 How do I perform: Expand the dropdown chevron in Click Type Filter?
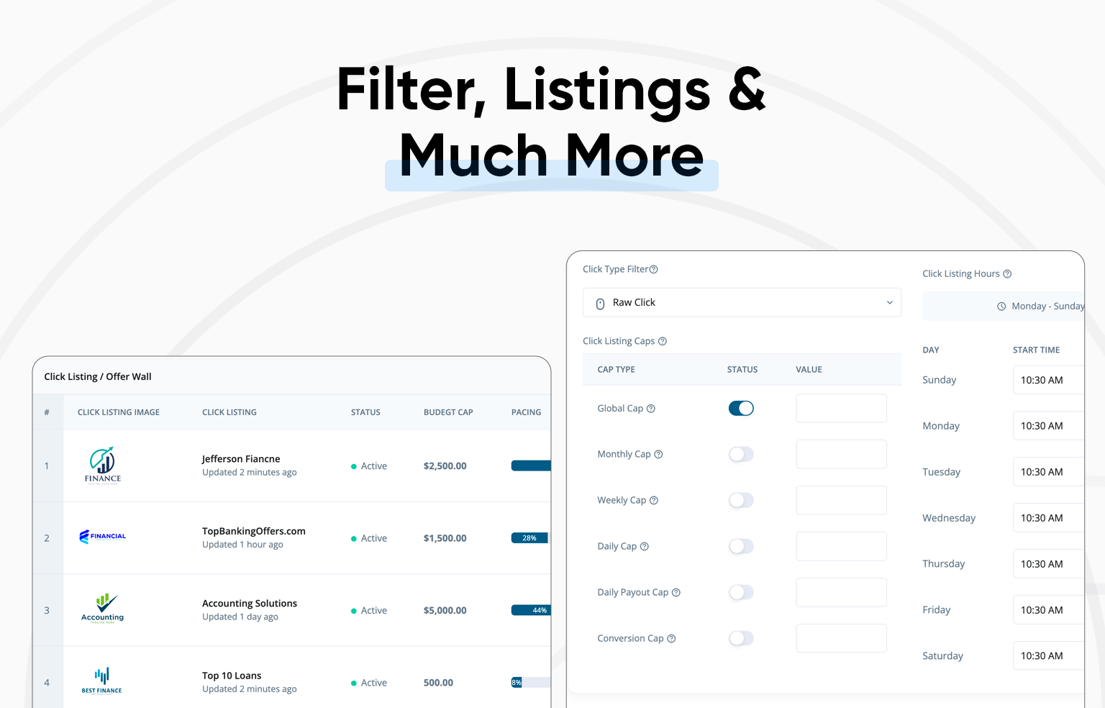[889, 303]
